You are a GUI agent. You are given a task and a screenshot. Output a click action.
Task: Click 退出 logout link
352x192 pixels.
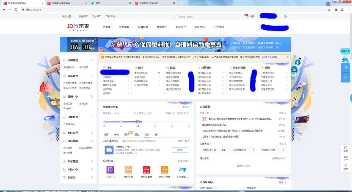(286, 17)
